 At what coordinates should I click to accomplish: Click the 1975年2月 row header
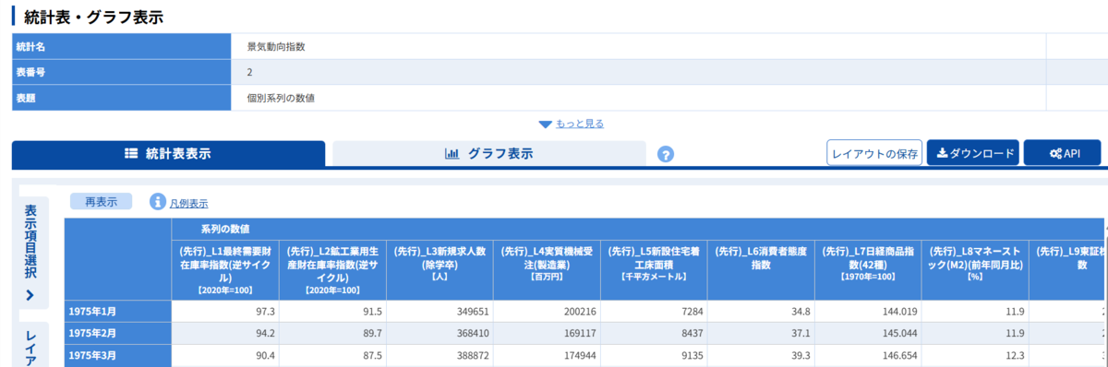coord(117,333)
